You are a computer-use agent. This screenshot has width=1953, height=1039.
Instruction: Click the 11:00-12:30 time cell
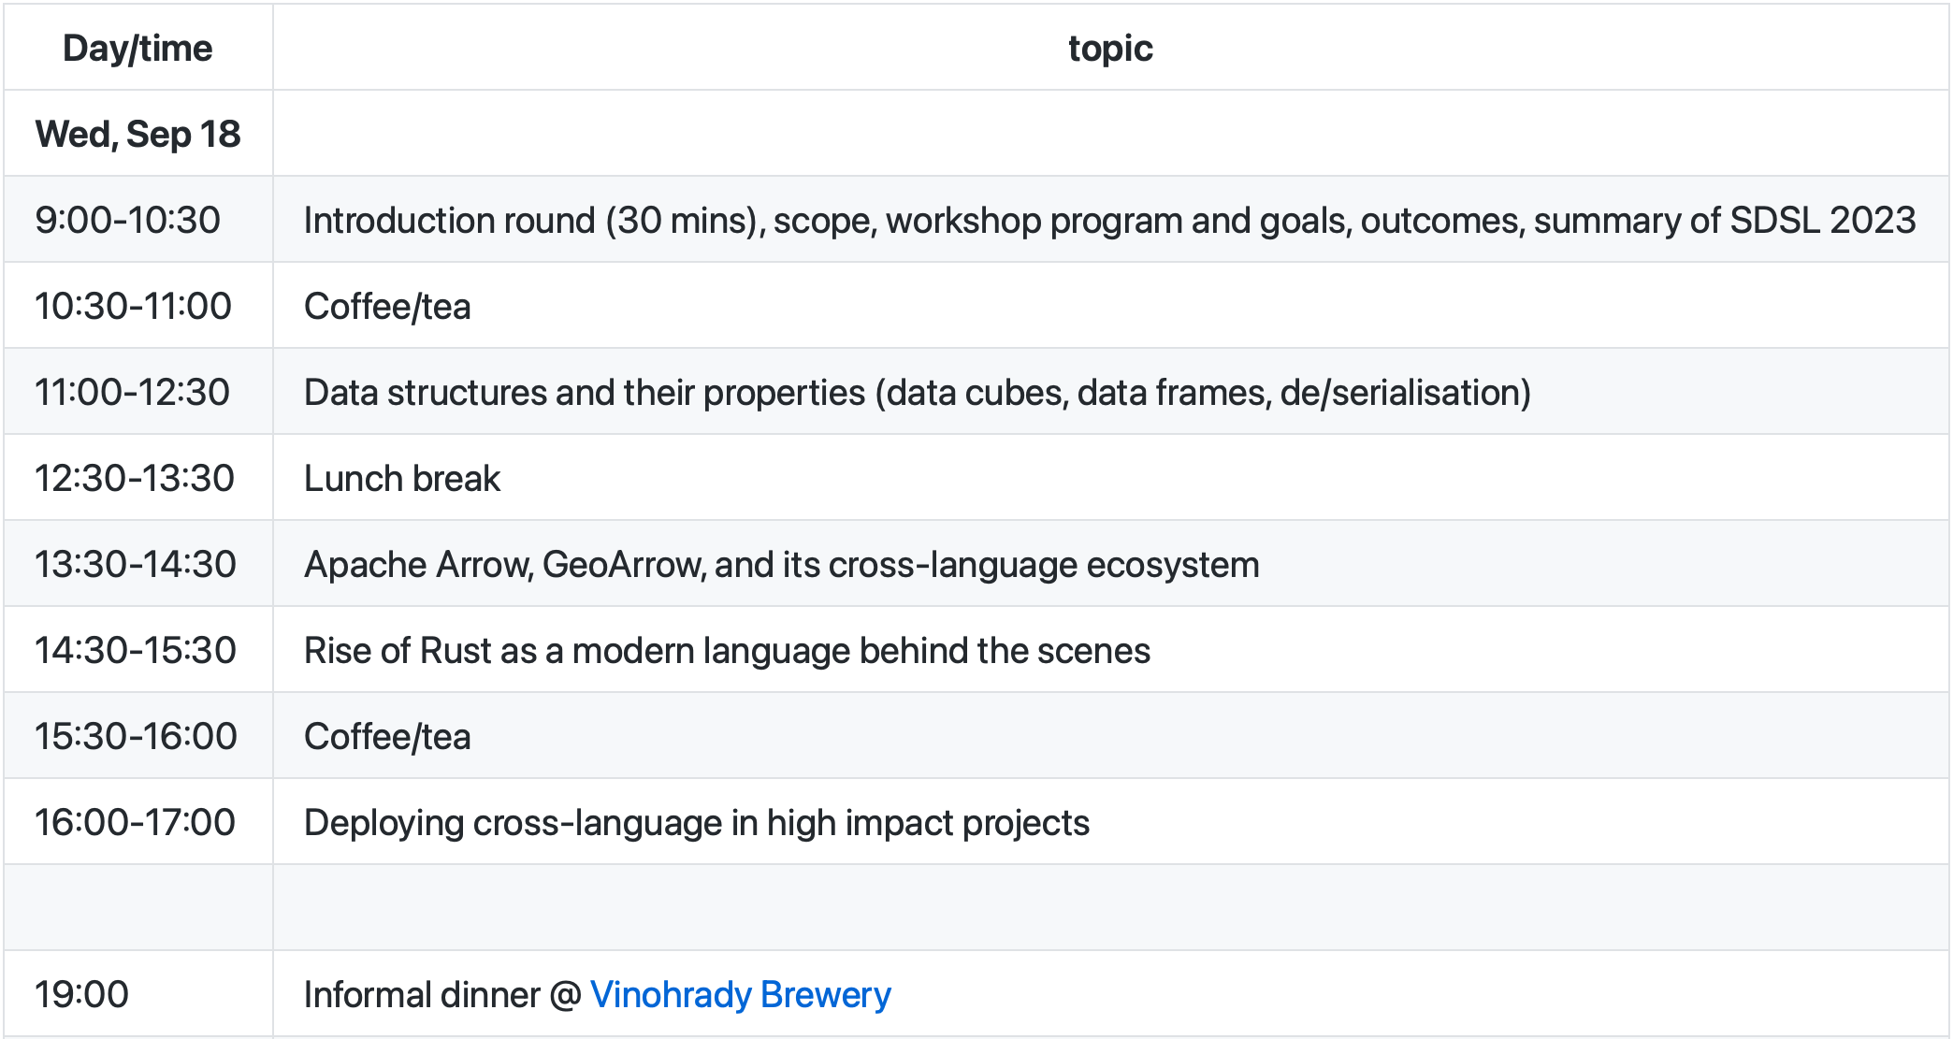(x=132, y=392)
